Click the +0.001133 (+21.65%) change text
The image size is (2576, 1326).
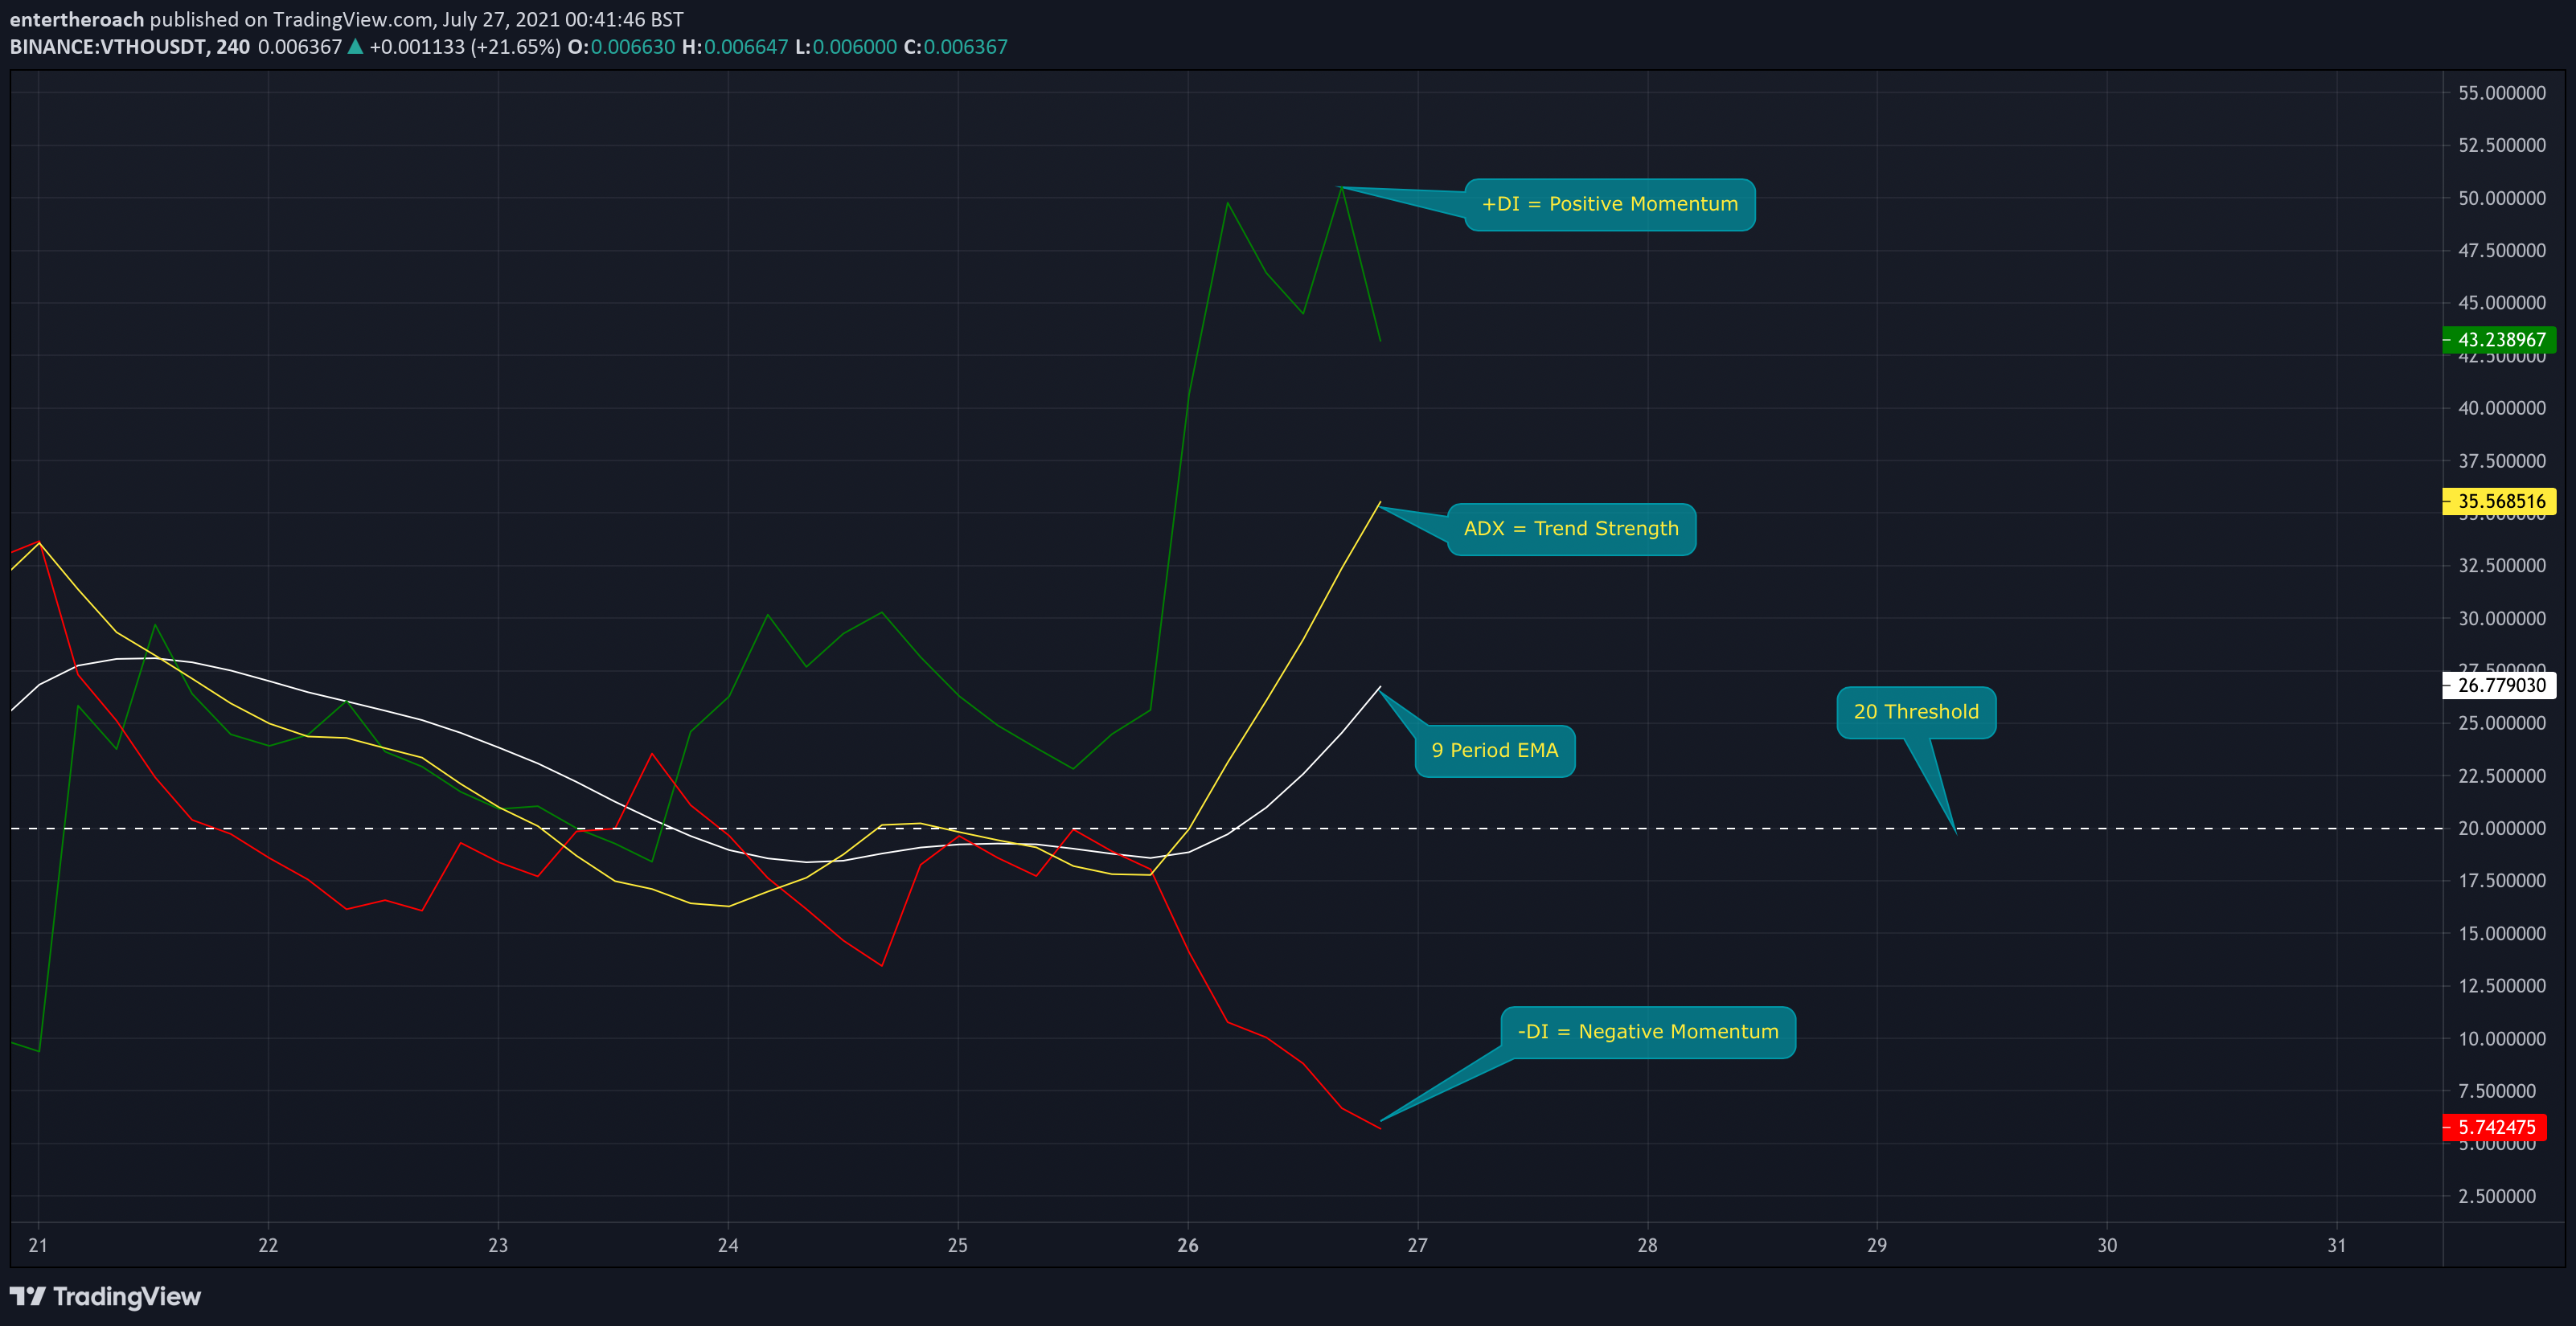pos(465,46)
